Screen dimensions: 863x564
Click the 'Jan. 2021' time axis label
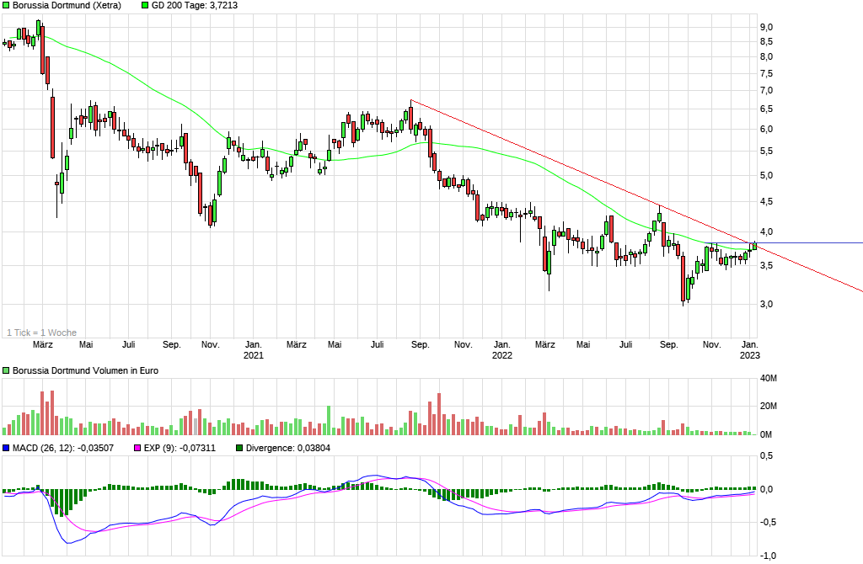click(x=253, y=350)
